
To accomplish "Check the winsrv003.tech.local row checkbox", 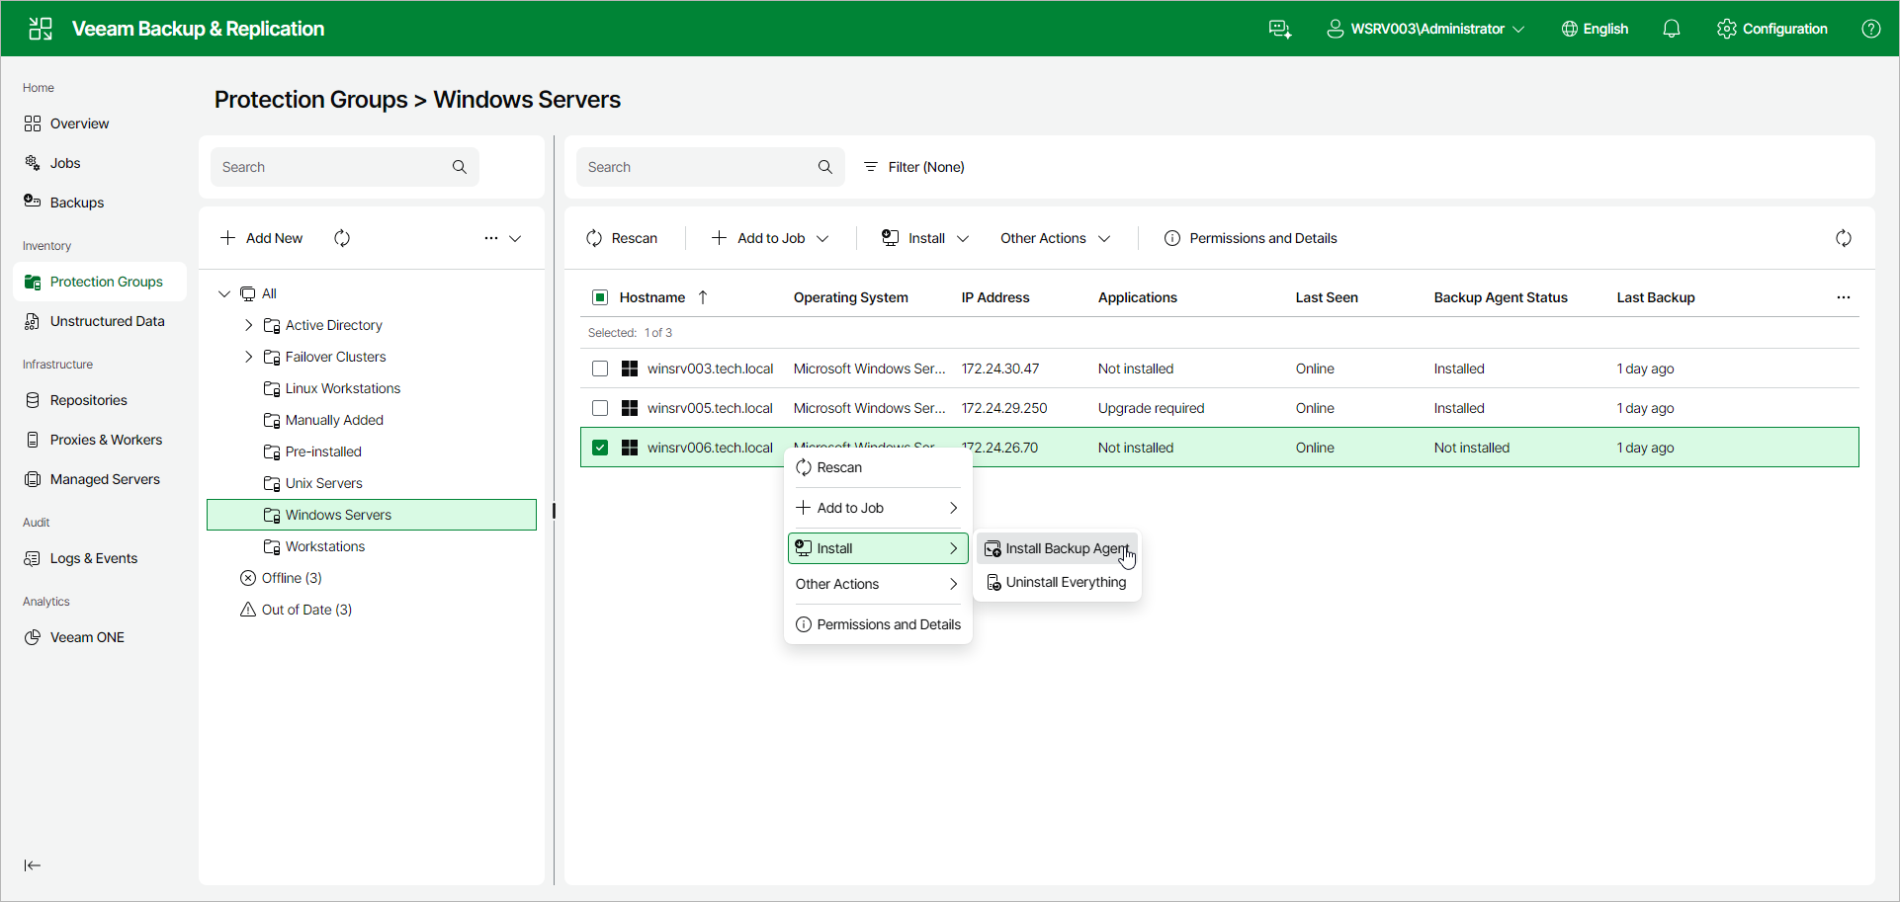I will [600, 369].
